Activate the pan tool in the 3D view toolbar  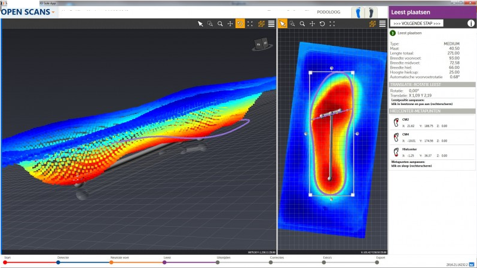click(x=230, y=24)
